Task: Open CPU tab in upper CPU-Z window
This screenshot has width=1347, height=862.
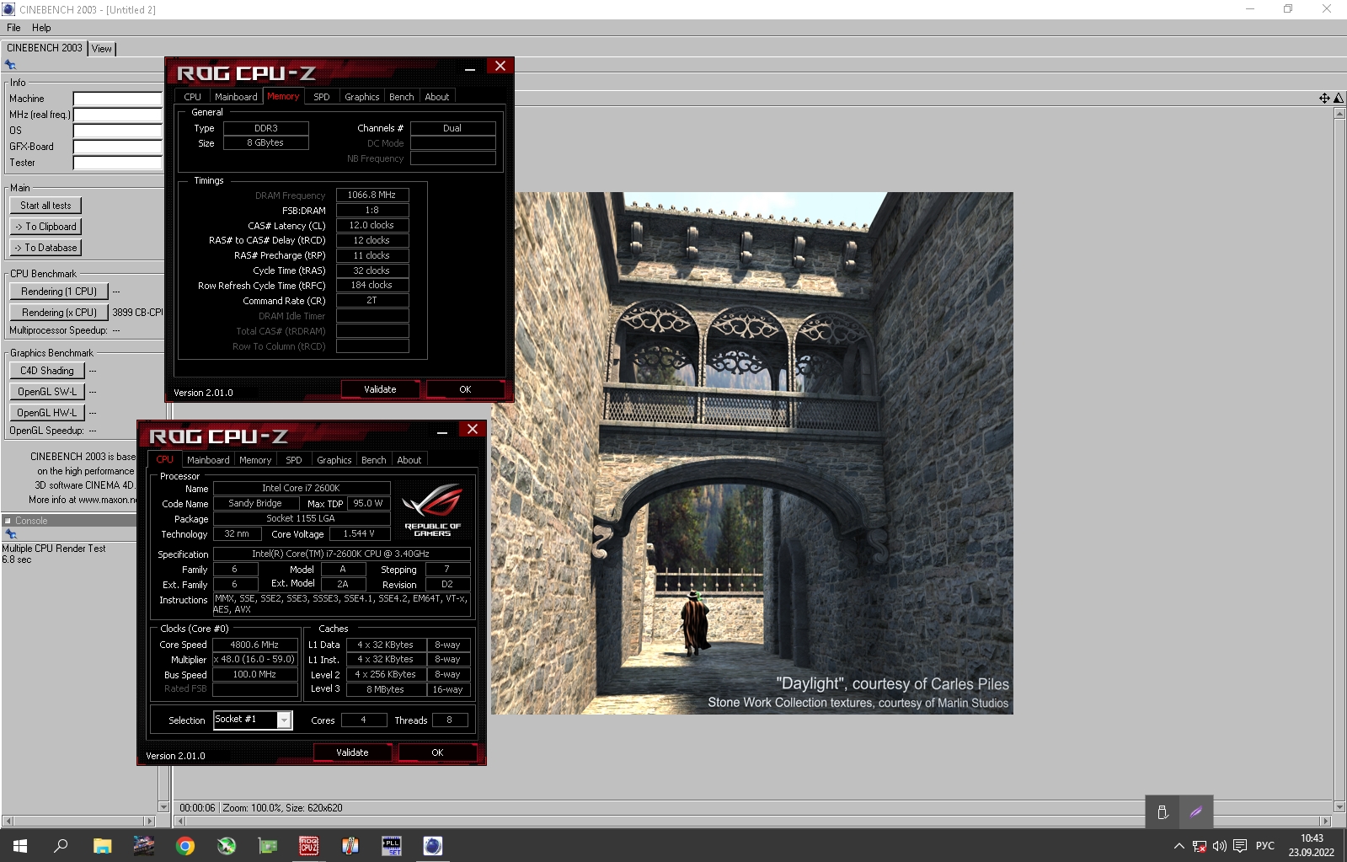Action: click(192, 97)
